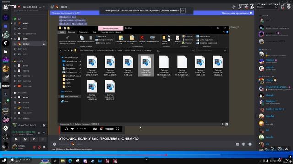Open Microsoft Edge from the taskbar

[x=70, y=161]
